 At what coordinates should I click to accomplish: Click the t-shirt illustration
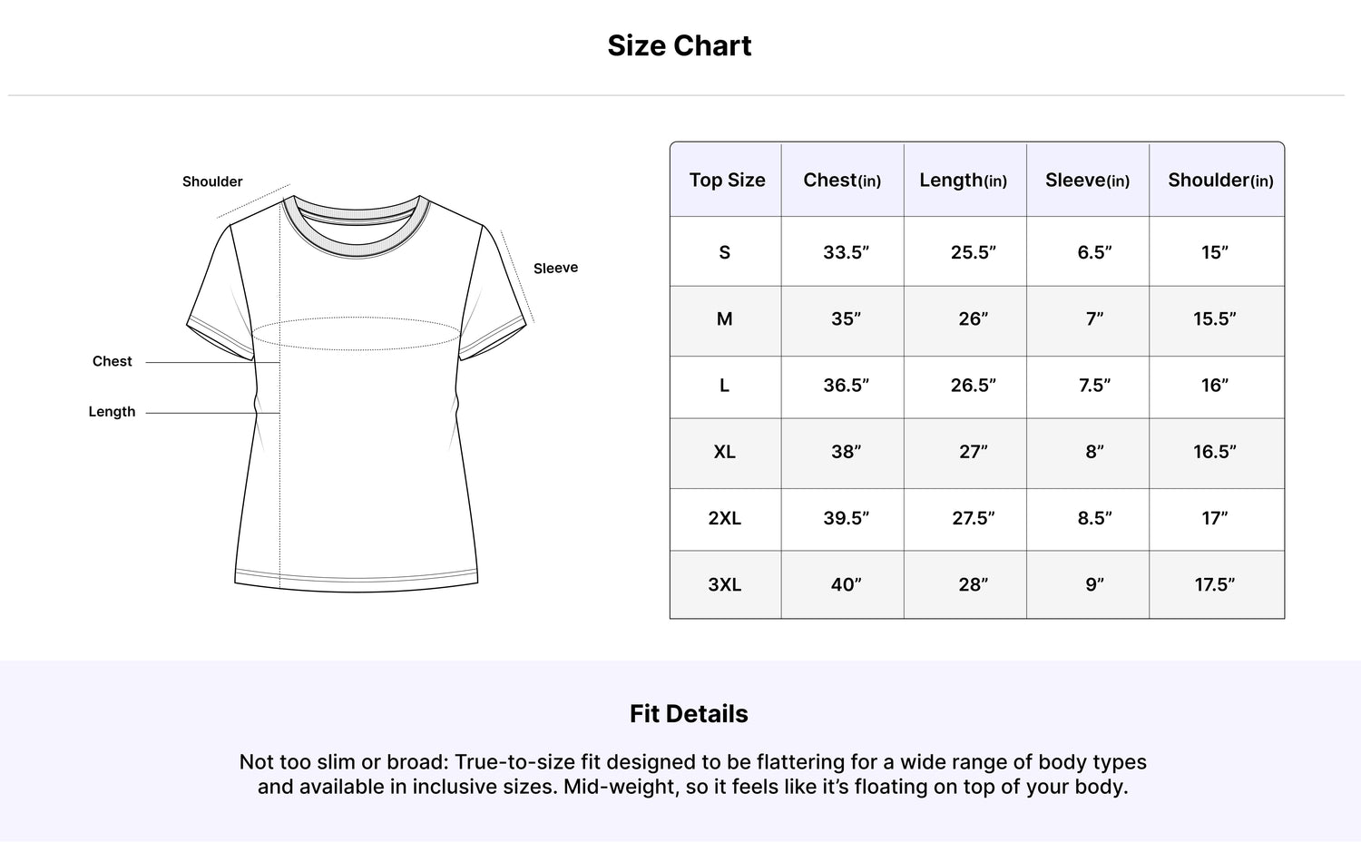pyautogui.click(x=357, y=393)
